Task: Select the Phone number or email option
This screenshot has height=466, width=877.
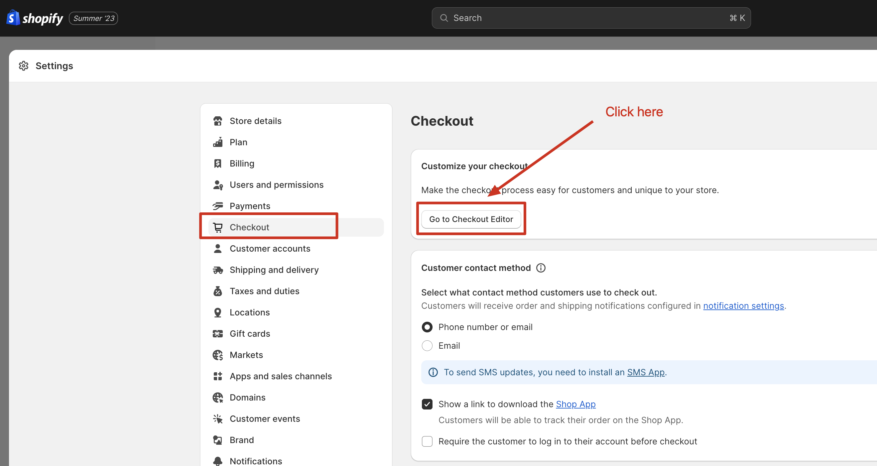Action: click(x=427, y=327)
